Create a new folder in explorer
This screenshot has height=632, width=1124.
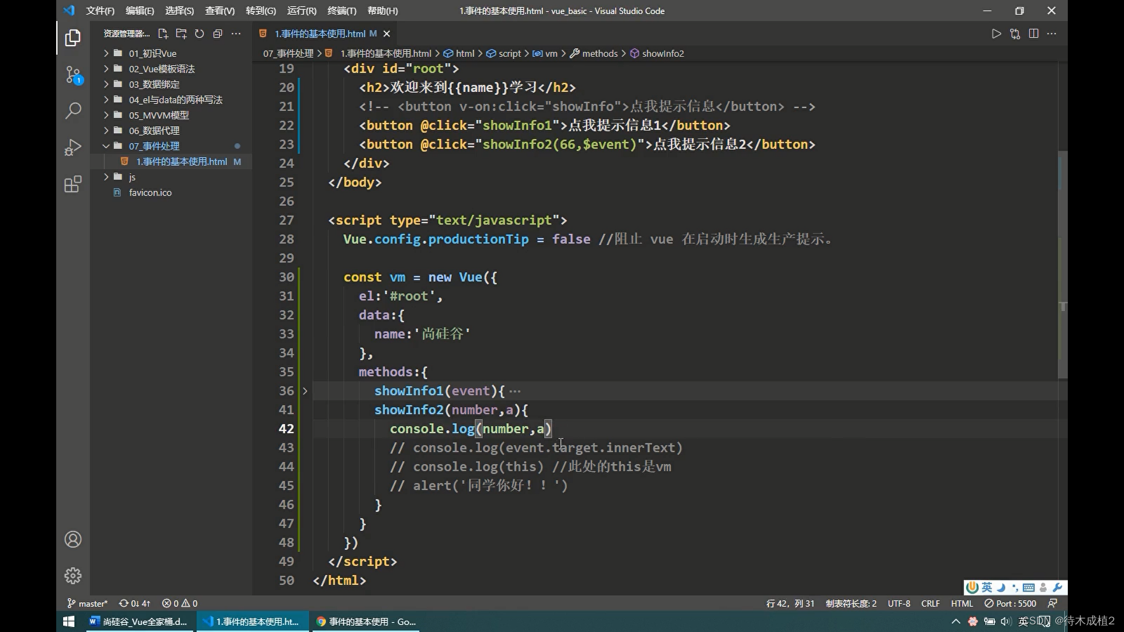pyautogui.click(x=181, y=33)
